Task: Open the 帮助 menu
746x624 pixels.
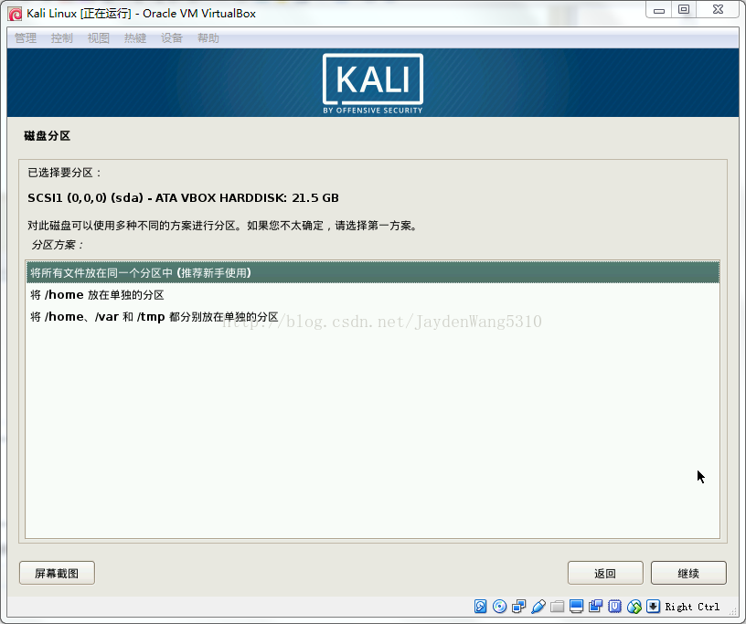Action: click(x=208, y=38)
